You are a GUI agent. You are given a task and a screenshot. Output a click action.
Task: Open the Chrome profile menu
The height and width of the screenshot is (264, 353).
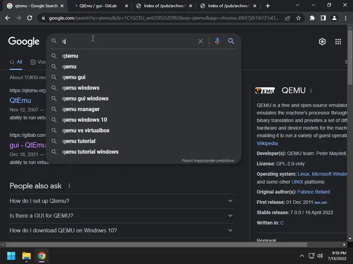click(x=334, y=18)
